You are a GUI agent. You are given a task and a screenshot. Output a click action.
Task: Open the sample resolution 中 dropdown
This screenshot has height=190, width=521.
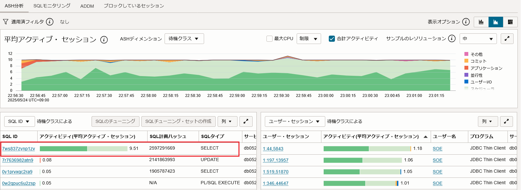click(x=478, y=39)
